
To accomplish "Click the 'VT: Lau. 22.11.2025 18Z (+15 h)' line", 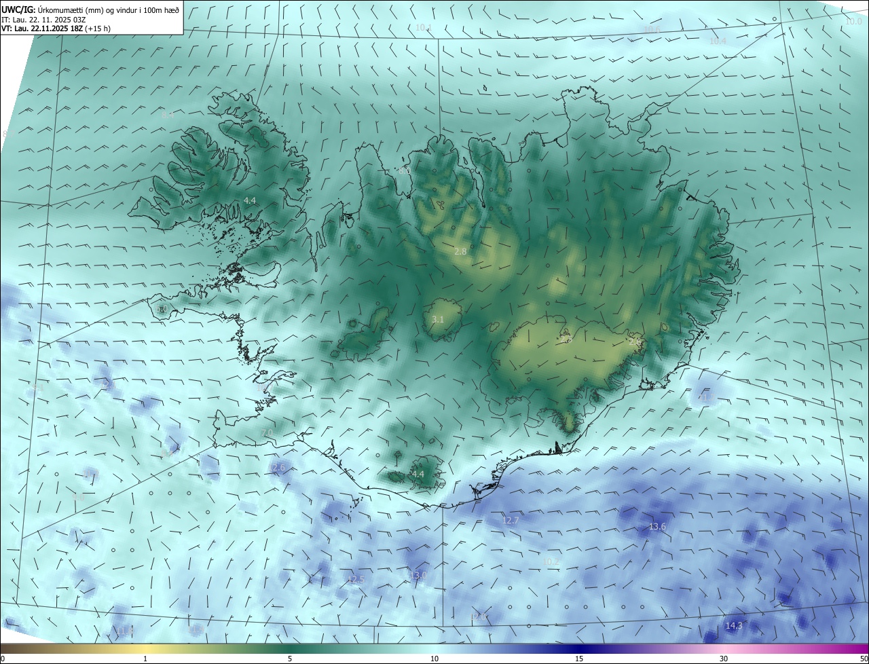I will tap(56, 29).
